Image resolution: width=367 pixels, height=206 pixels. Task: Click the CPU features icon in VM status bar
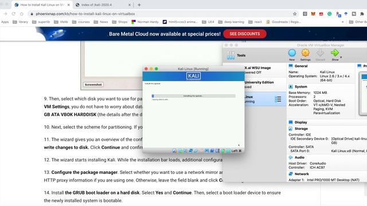point(217,151)
